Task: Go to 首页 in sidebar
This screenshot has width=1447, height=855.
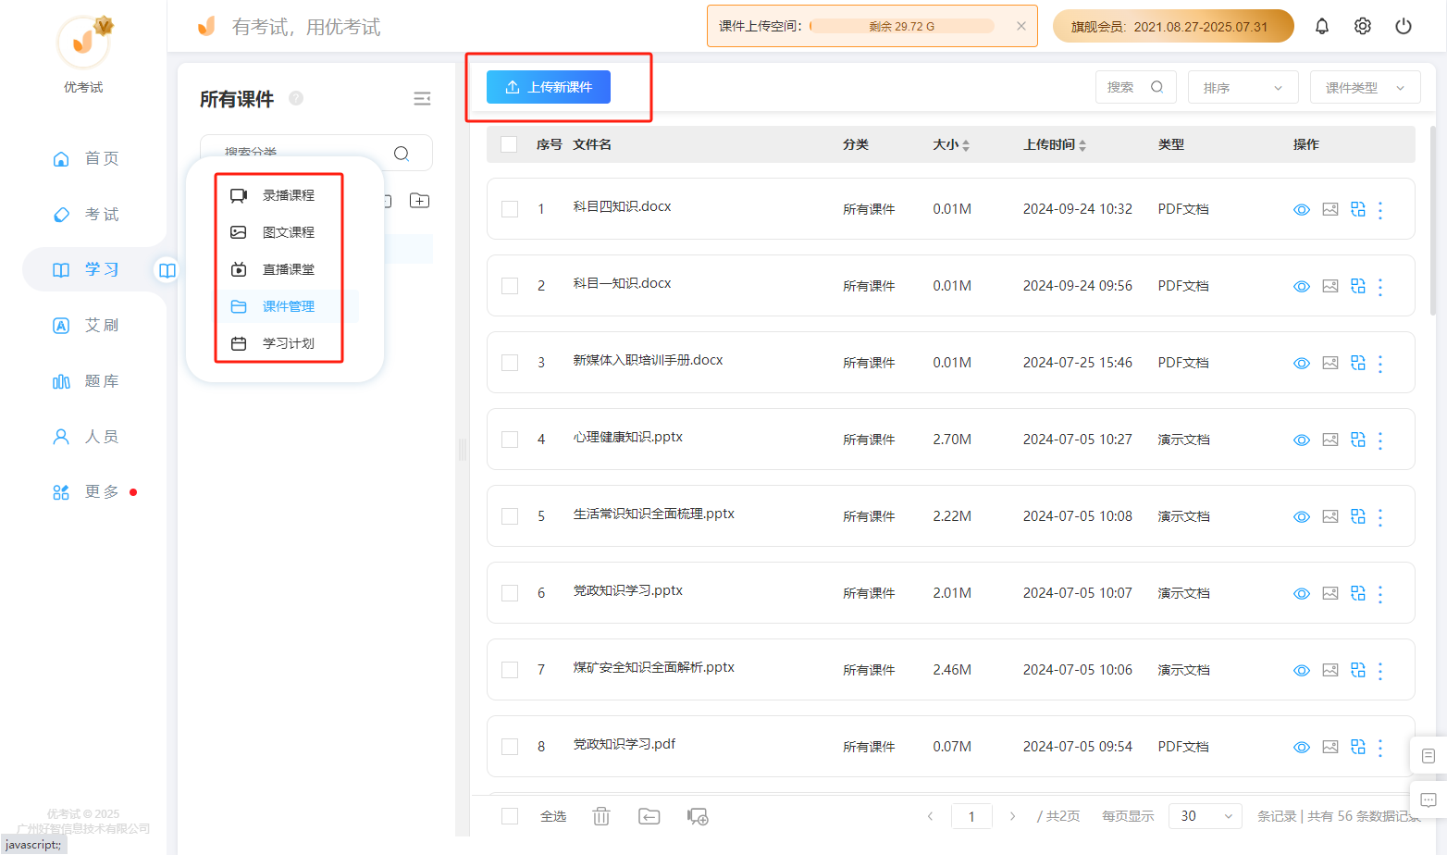Action: [86, 158]
